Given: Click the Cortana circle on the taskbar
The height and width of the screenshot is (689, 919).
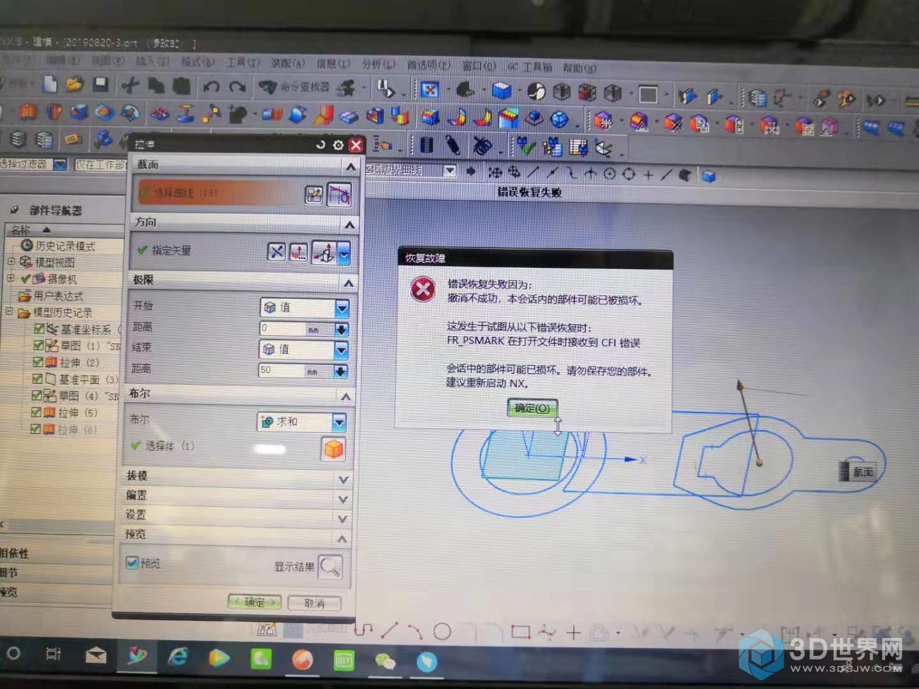Looking at the screenshot, I should (13, 653).
